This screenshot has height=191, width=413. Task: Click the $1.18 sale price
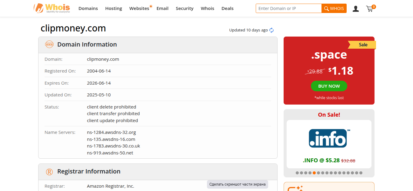tap(341, 71)
